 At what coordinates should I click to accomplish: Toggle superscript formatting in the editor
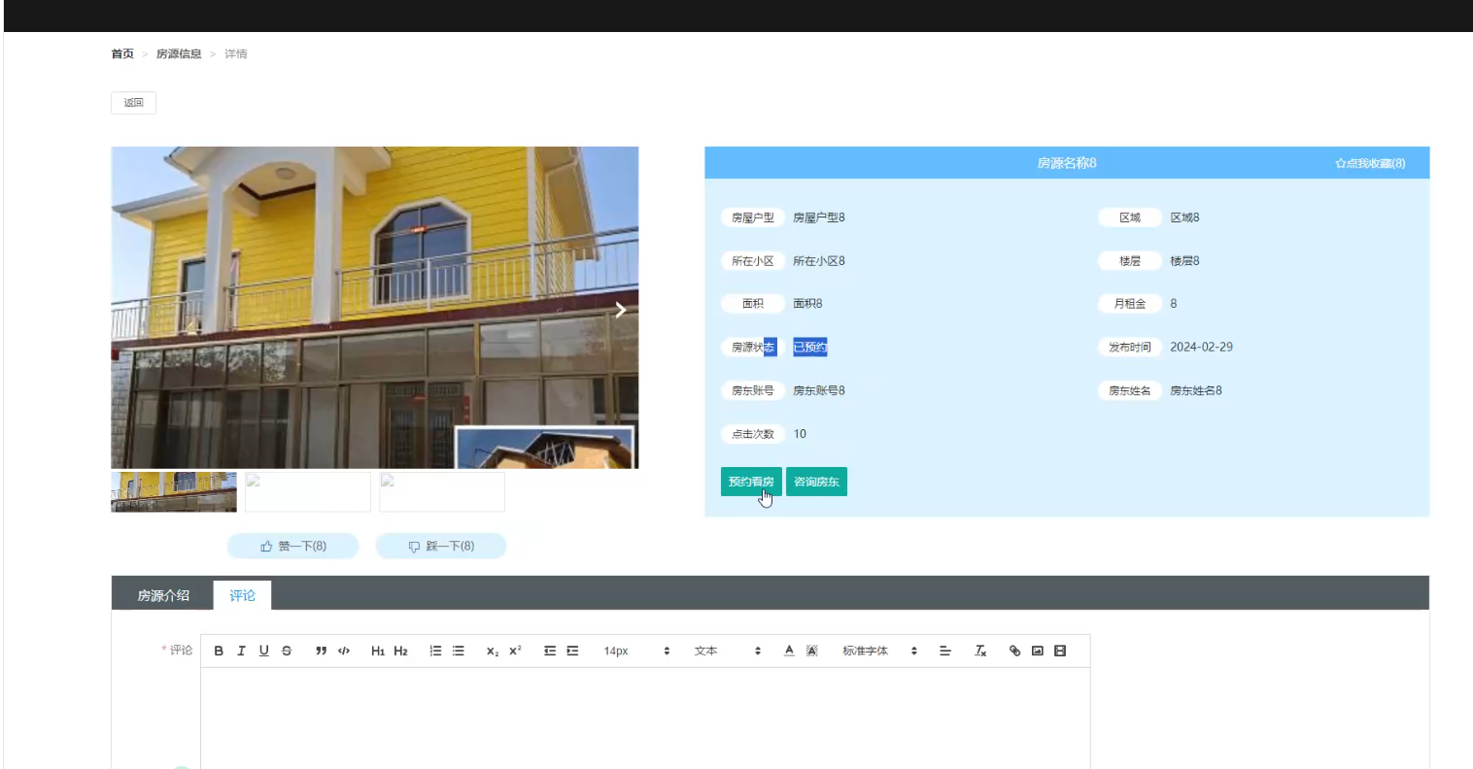pos(514,651)
